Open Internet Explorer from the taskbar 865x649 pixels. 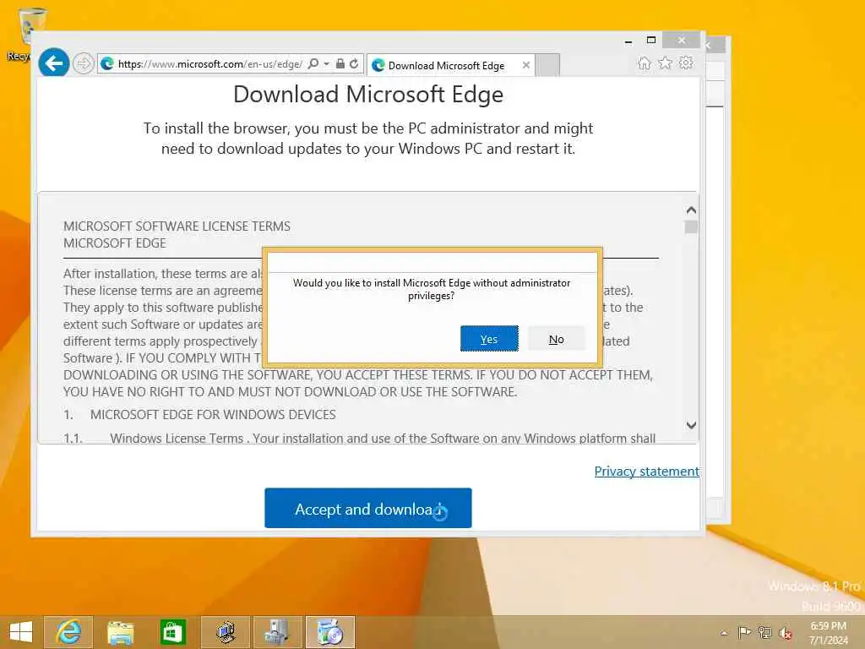click(x=68, y=632)
